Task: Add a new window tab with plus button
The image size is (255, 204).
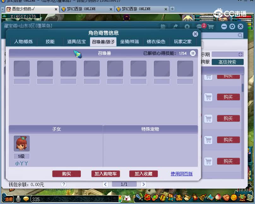Action: [x=172, y=9]
